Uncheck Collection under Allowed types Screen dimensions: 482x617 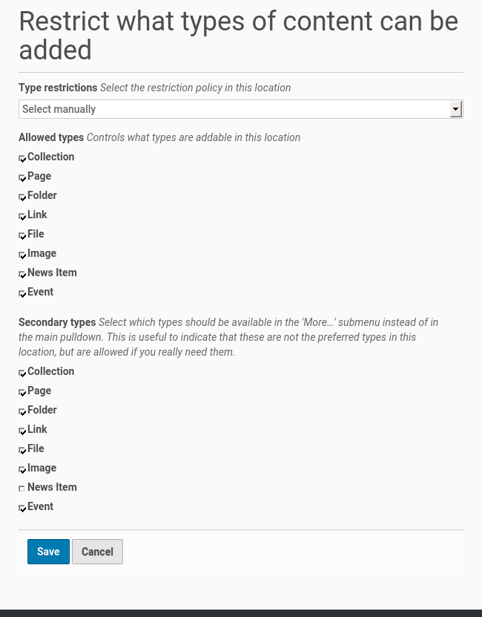[22, 158]
